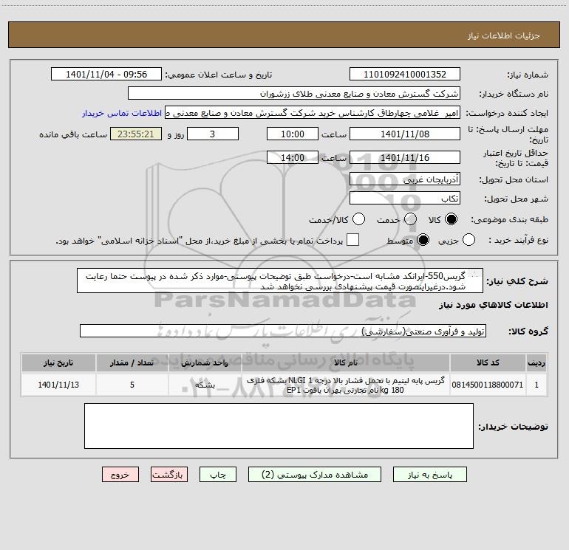Click the جزئیات اطلاعات نیاز header title
The width and height of the screenshot is (569, 550).
pos(504,35)
